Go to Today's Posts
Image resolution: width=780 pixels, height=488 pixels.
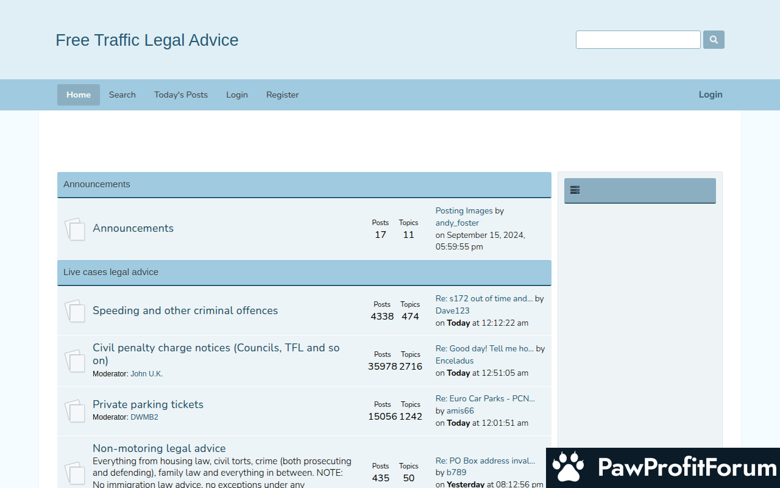click(181, 95)
